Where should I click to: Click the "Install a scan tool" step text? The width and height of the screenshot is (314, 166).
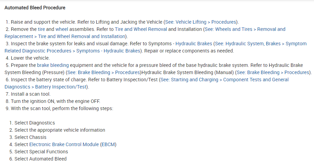31,94
